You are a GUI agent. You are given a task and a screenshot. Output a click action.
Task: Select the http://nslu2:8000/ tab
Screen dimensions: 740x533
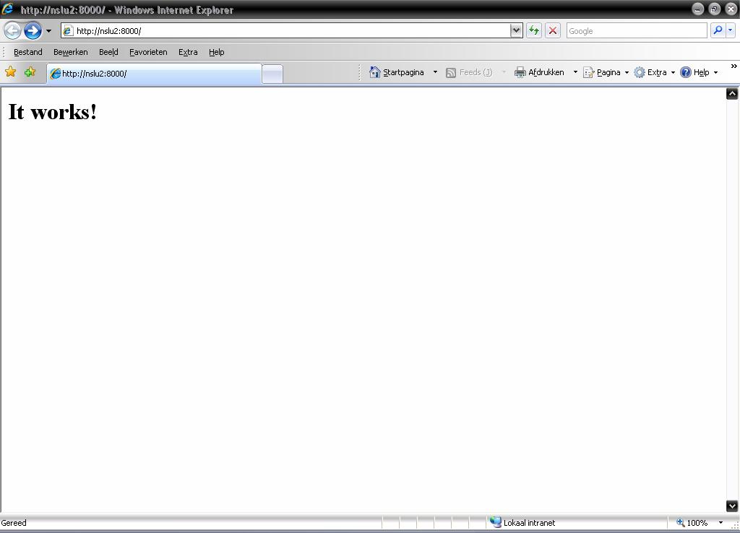point(155,74)
